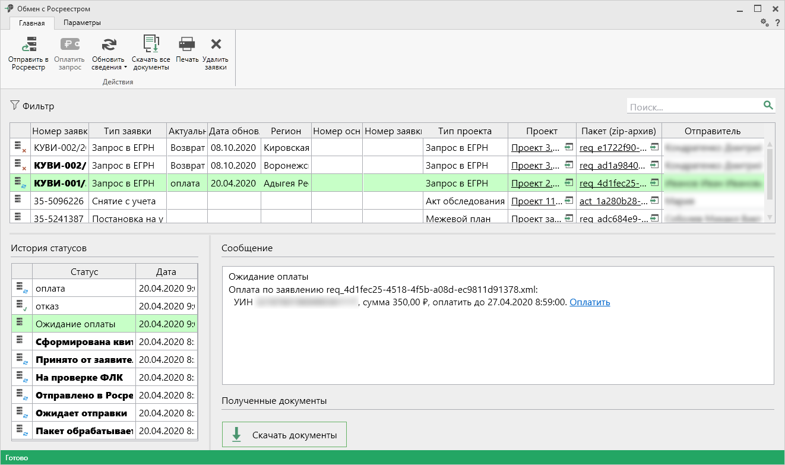Click the search magnifier icon

768,106
